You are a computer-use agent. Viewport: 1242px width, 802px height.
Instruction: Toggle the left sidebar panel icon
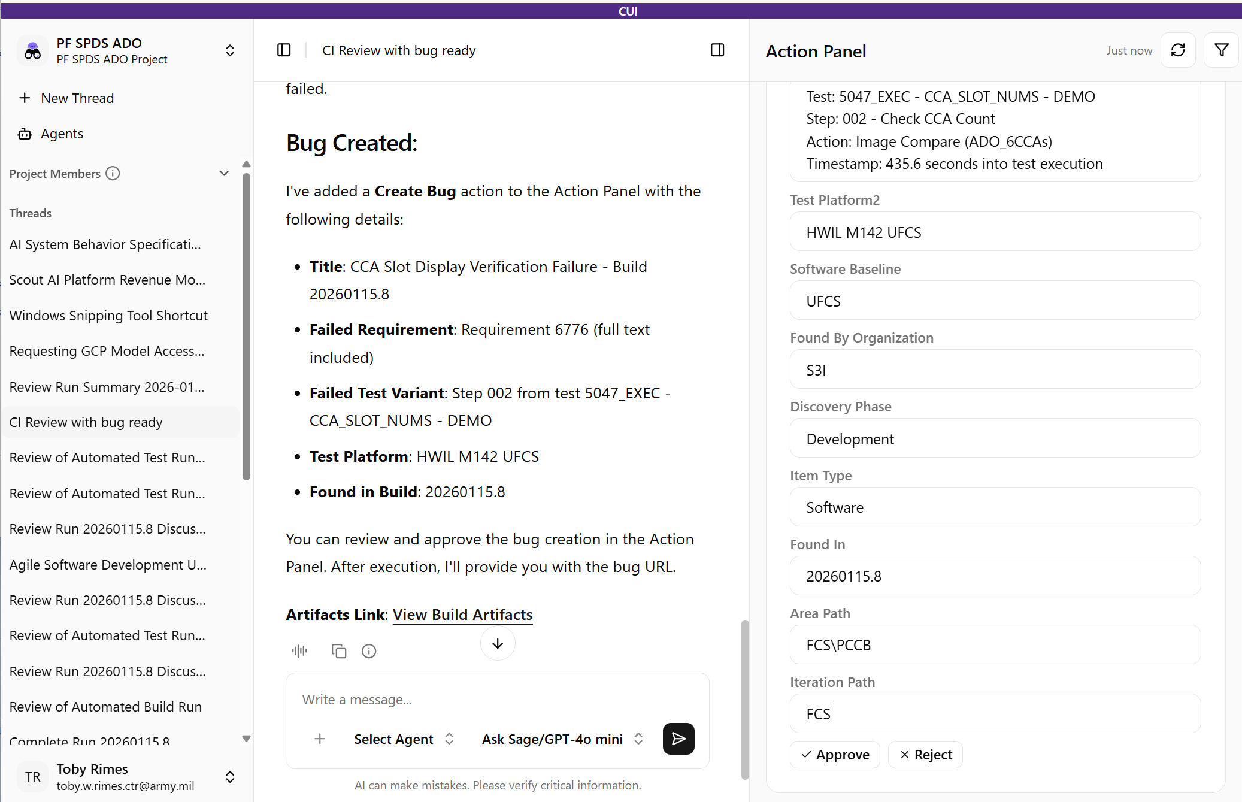pyautogui.click(x=284, y=50)
